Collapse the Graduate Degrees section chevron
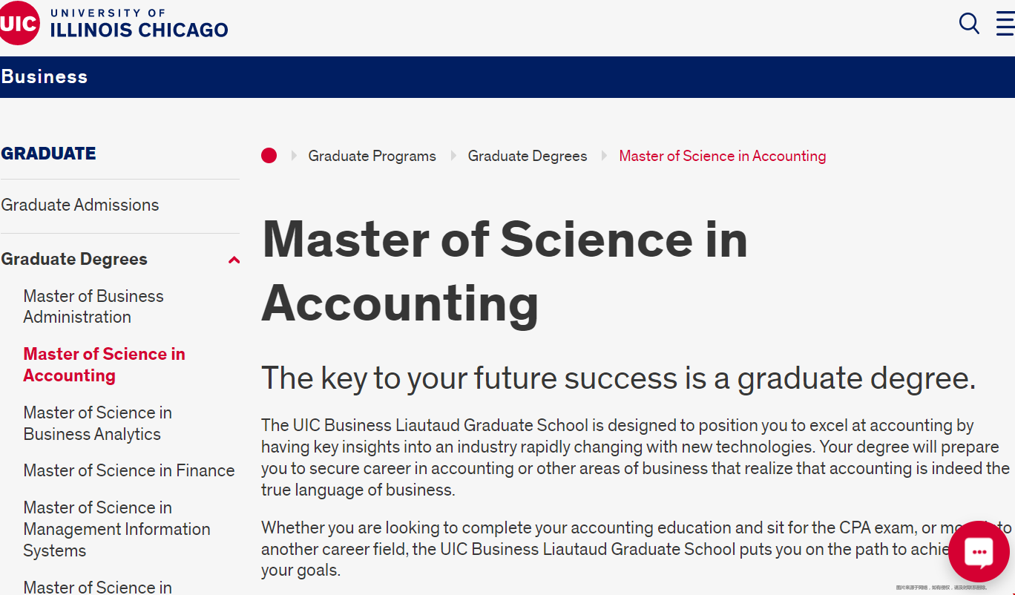Image resolution: width=1015 pixels, height=595 pixels. point(234,260)
